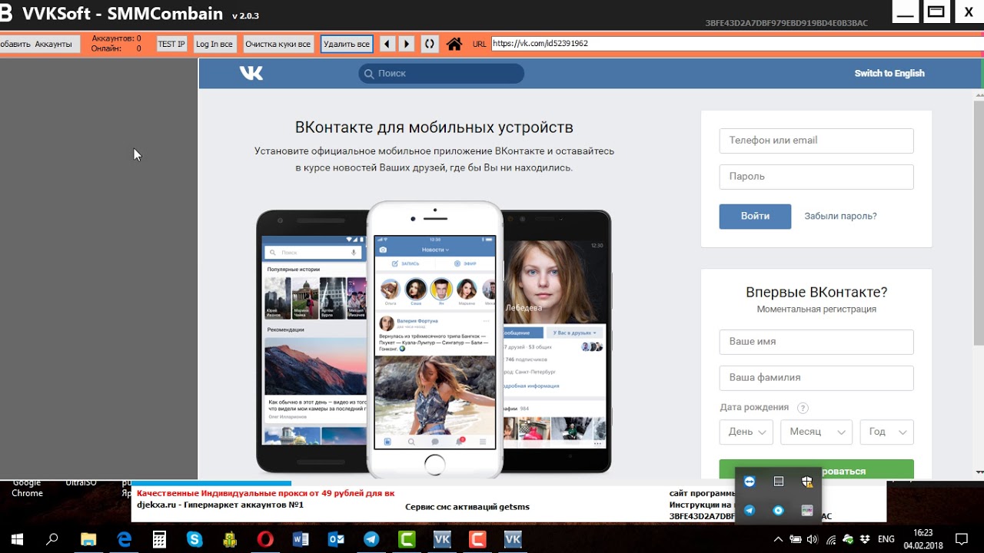The height and width of the screenshot is (553, 984).
Task: Click the Switch to English link
Action: [889, 74]
